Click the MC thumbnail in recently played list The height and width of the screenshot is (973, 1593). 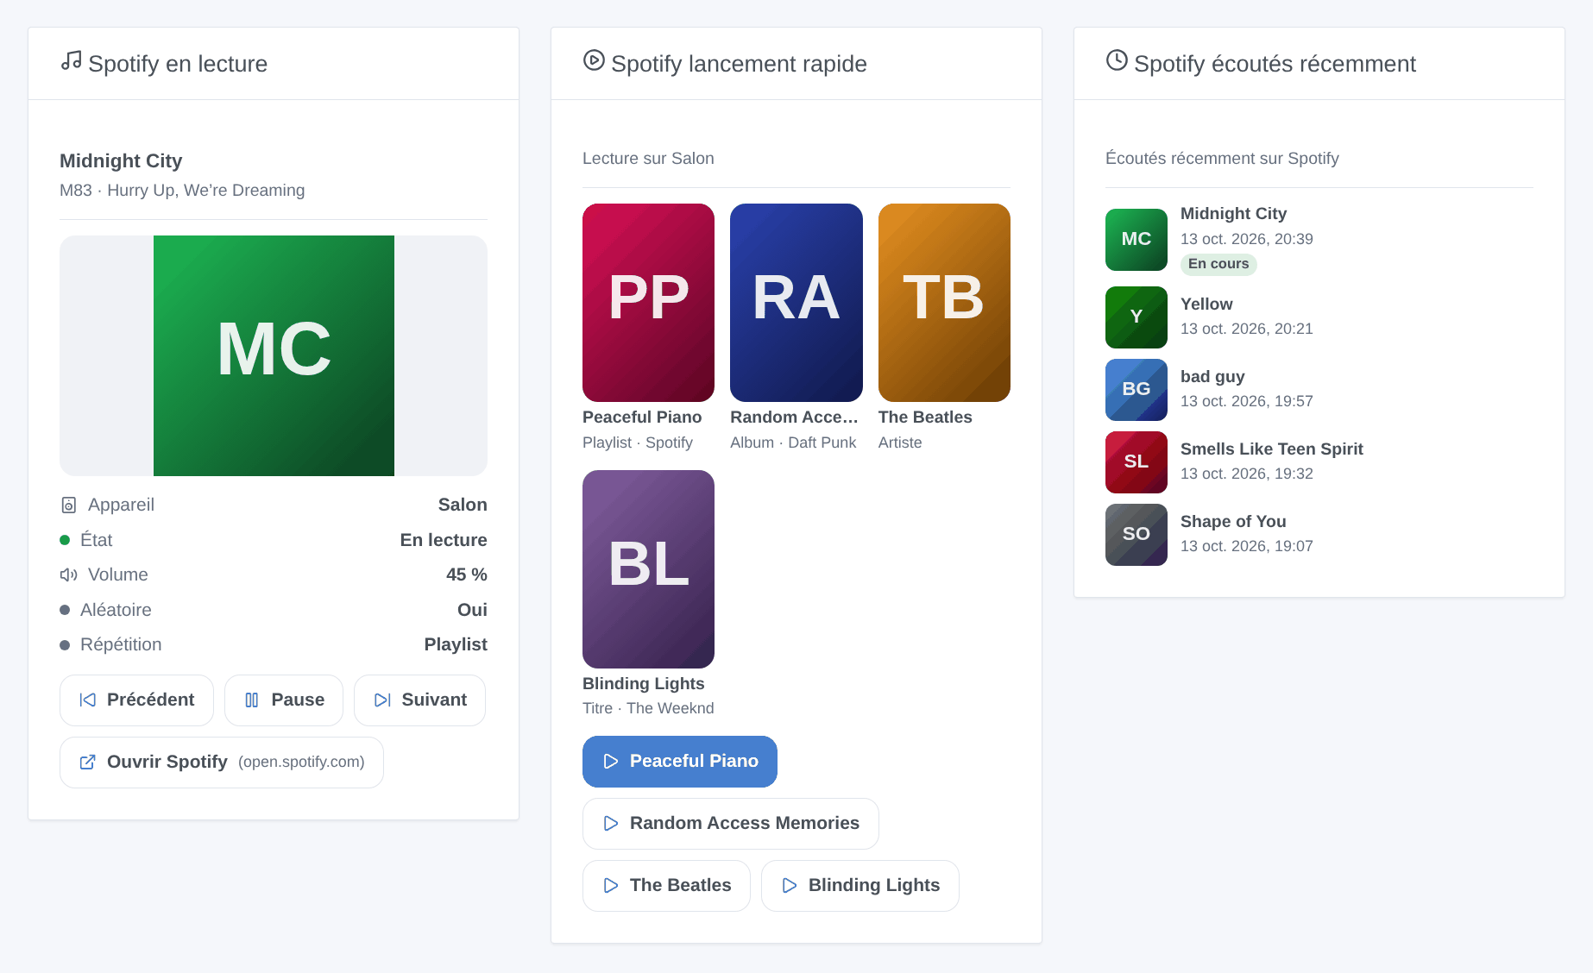click(x=1137, y=240)
